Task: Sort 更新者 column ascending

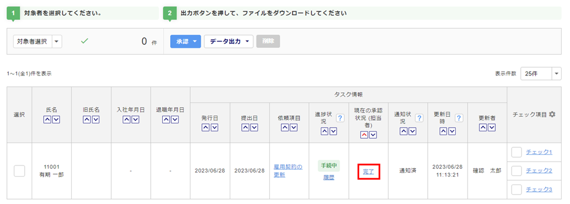Action: coord(483,127)
